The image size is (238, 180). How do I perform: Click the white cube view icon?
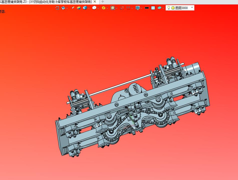(94, 8)
